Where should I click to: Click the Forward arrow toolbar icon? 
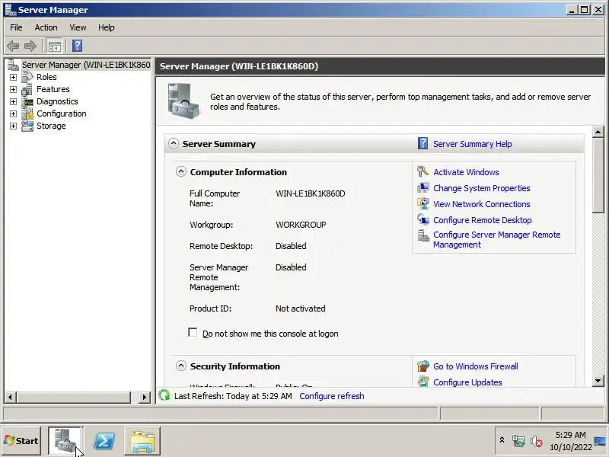pyautogui.click(x=30, y=46)
